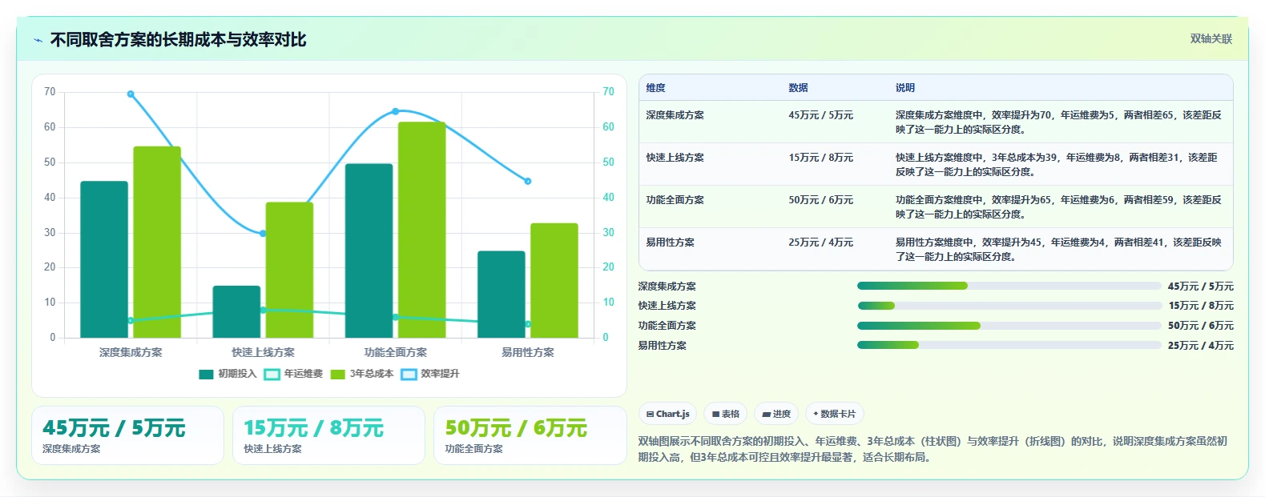Click the 功能全面方案 dark teal 初期投入 bar
The height and width of the screenshot is (497, 1265).
[x=369, y=251]
